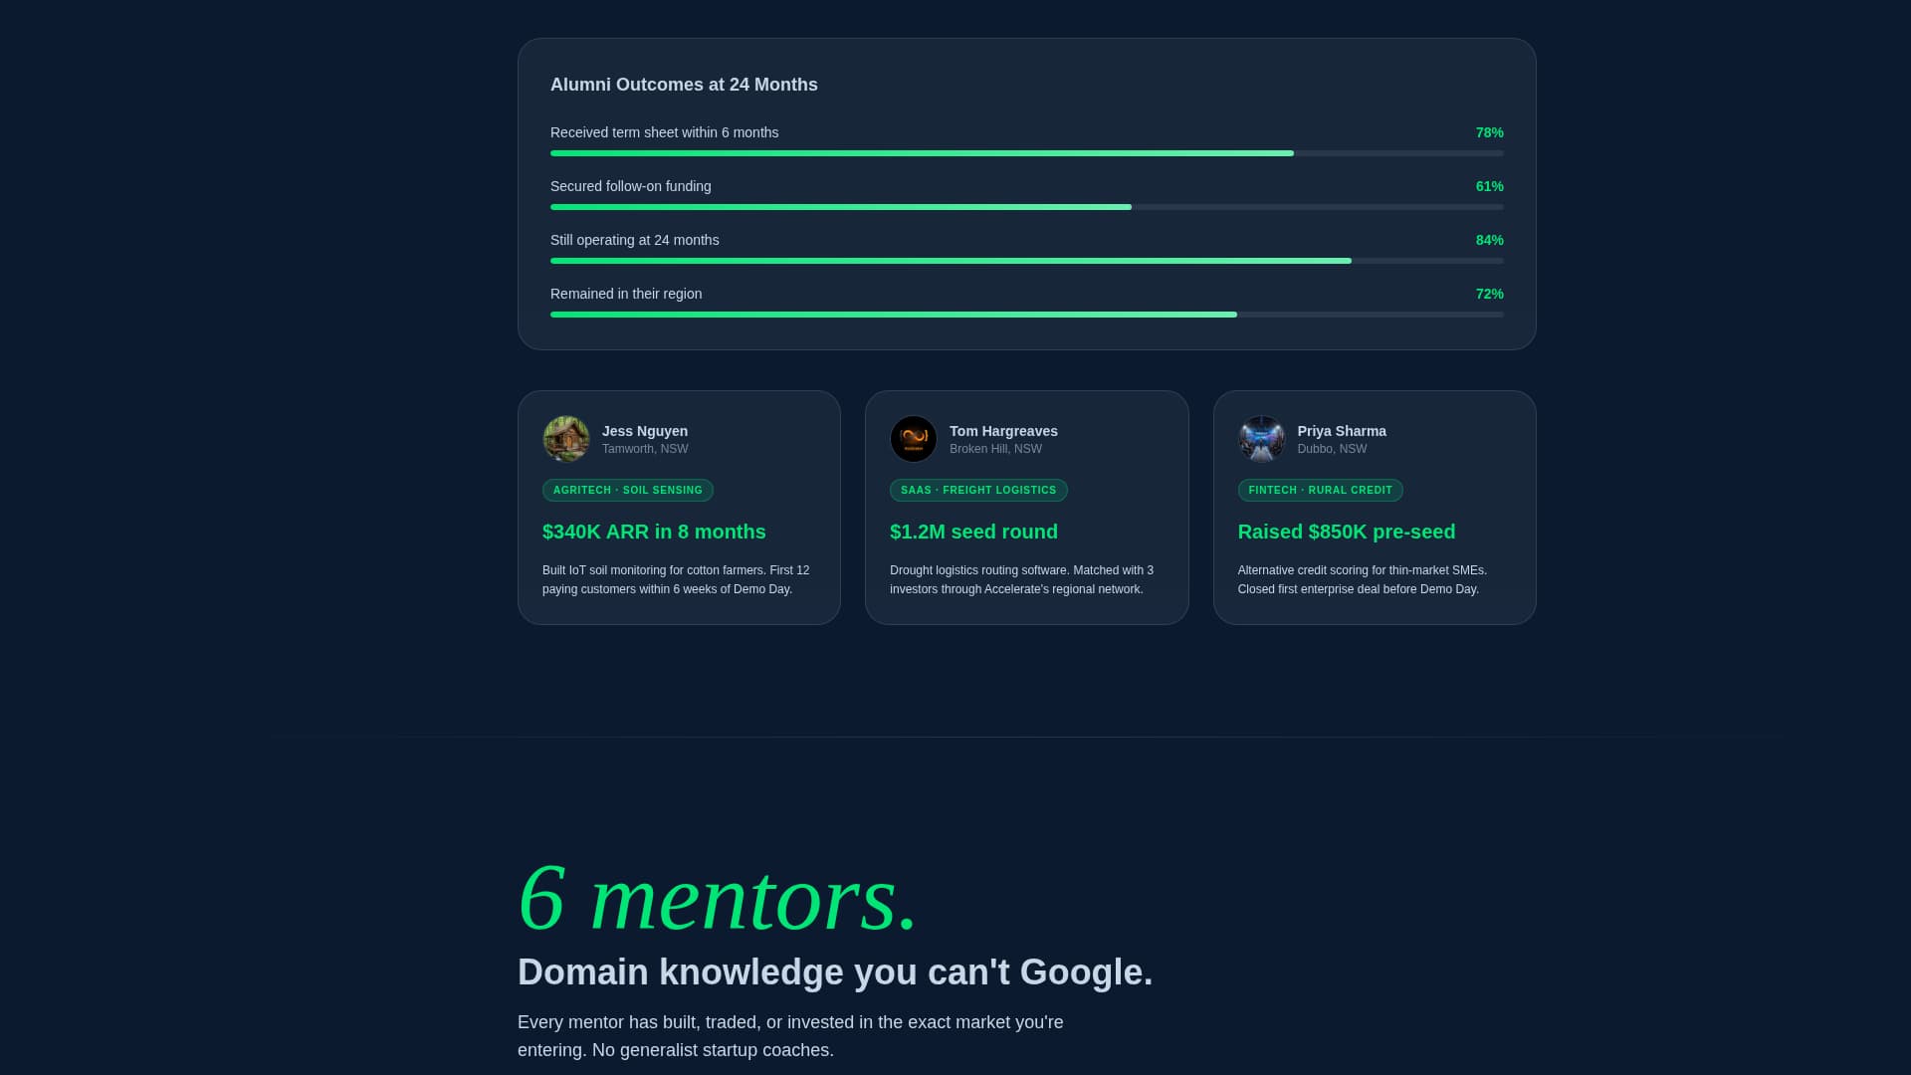Click the SaaS · Freight Logistics tag
Screen dimensions: 1911x1075
pyautogui.click(x=977, y=490)
